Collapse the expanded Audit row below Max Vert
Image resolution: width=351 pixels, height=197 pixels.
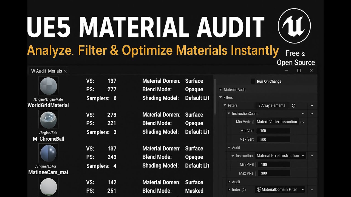(229, 148)
